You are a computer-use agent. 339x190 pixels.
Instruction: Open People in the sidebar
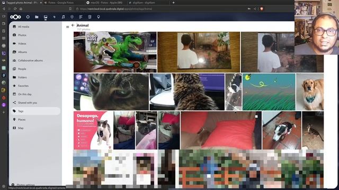click(x=35, y=69)
